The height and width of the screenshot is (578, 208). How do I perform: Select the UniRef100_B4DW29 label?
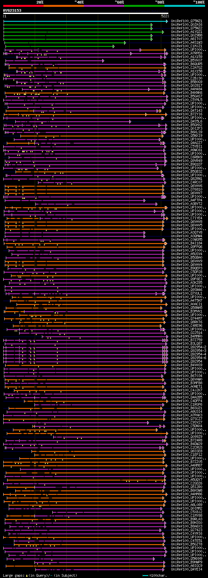tap(187, 444)
